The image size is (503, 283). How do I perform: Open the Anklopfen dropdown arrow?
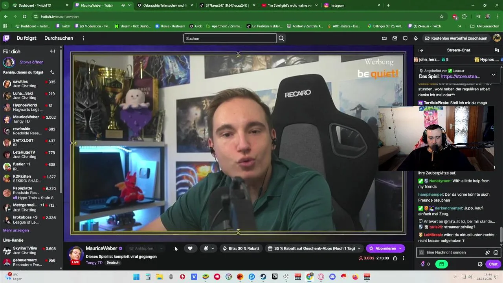click(161, 248)
